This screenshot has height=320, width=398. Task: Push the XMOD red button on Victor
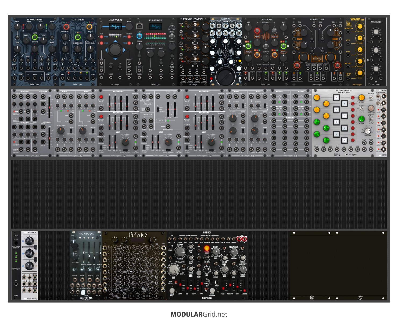pos(102,37)
